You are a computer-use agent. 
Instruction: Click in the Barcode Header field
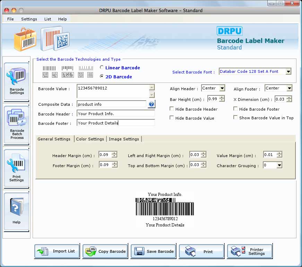tap(116, 114)
